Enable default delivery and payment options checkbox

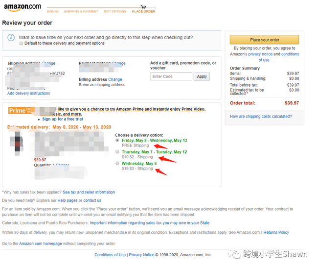(21, 44)
